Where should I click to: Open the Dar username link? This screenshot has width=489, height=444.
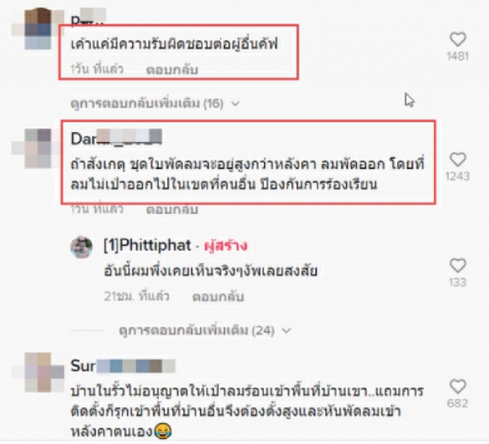[x=116, y=139]
